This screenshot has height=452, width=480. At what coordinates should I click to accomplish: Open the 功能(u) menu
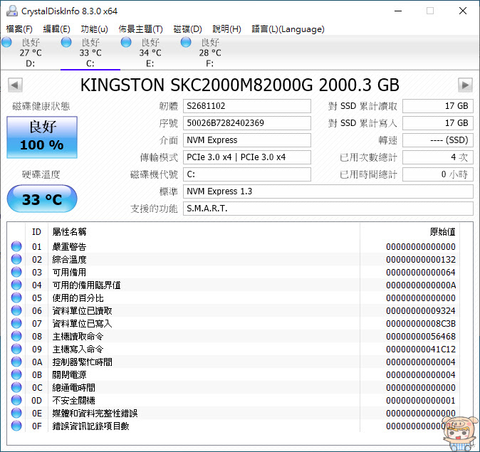point(94,29)
